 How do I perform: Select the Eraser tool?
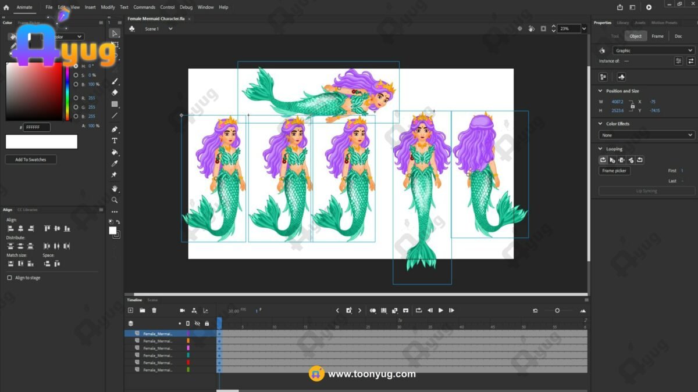[115, 92]
